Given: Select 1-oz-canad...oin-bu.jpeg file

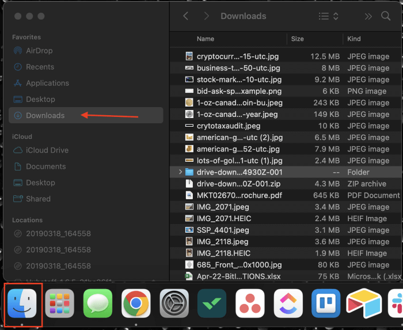Looking at the screenshot, I should (286, 103).
